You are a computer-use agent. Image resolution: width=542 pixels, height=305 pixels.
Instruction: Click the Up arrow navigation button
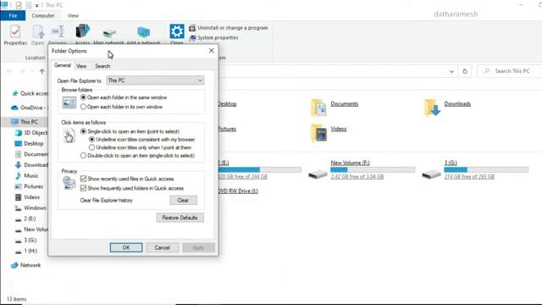point(41,71)
